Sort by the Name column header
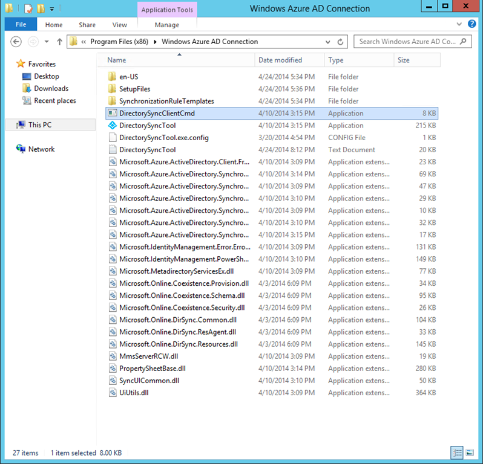Screen dimensions: 483x464 point(176,60)
